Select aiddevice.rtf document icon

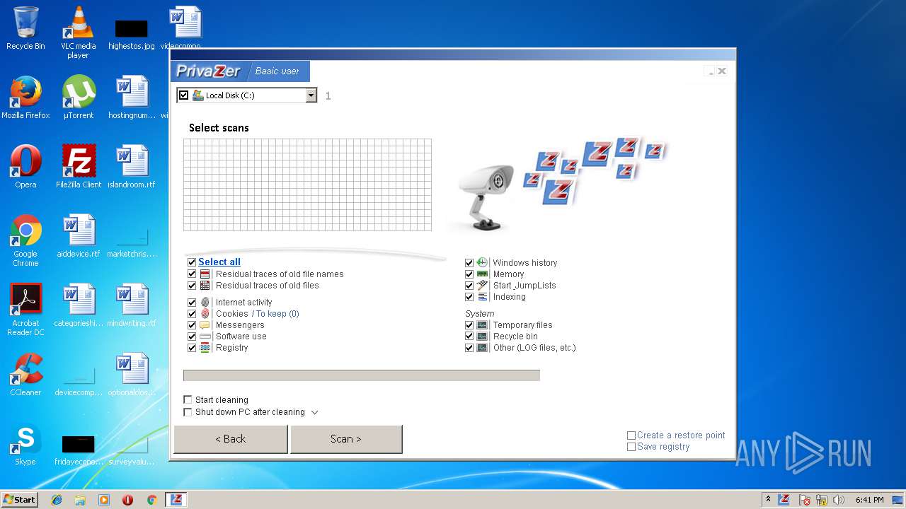coord(78,236)
